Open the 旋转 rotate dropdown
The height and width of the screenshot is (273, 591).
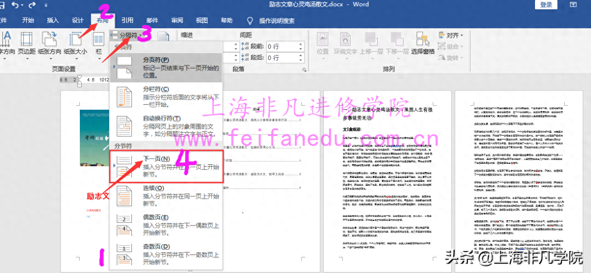point(451,58)
